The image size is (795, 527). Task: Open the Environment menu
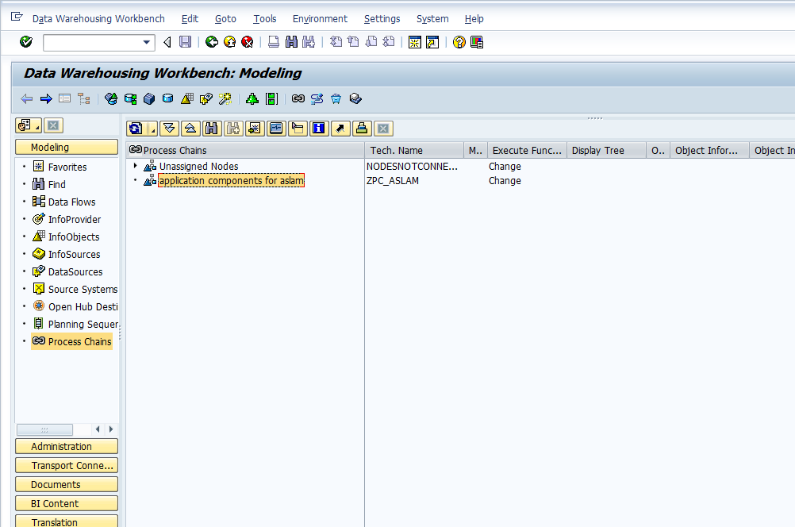click(319, 18)
